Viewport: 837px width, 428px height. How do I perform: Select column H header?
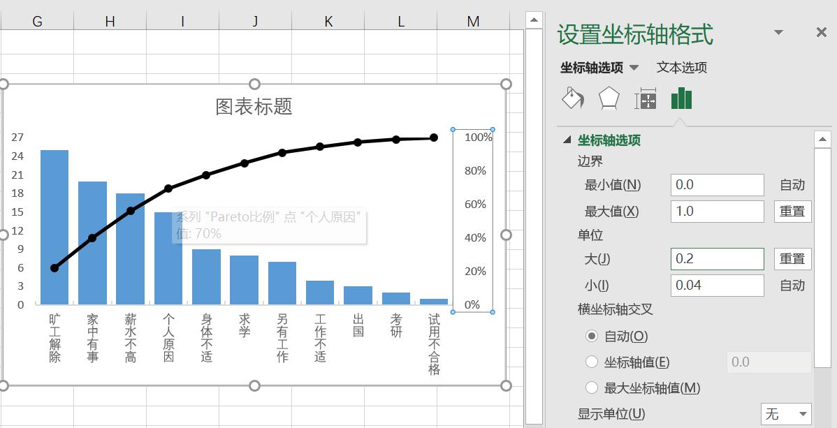pos(110,22)
